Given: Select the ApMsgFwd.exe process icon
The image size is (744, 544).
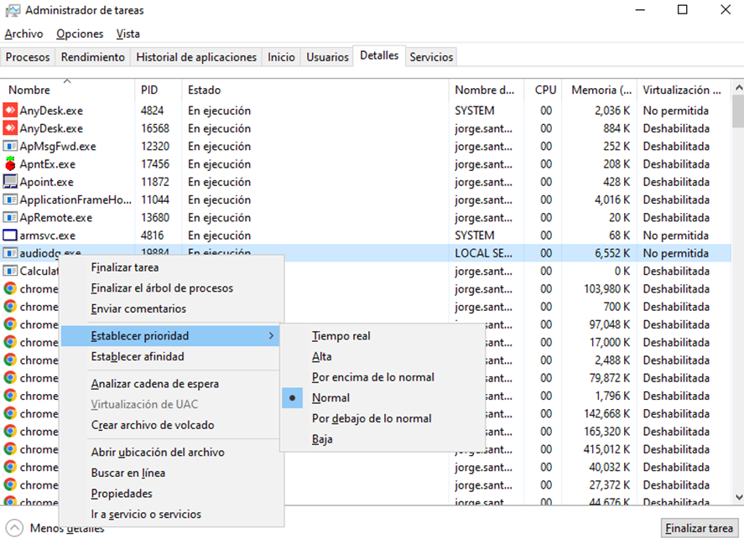Looking at the screenshot, I should [x=10, y=146].
